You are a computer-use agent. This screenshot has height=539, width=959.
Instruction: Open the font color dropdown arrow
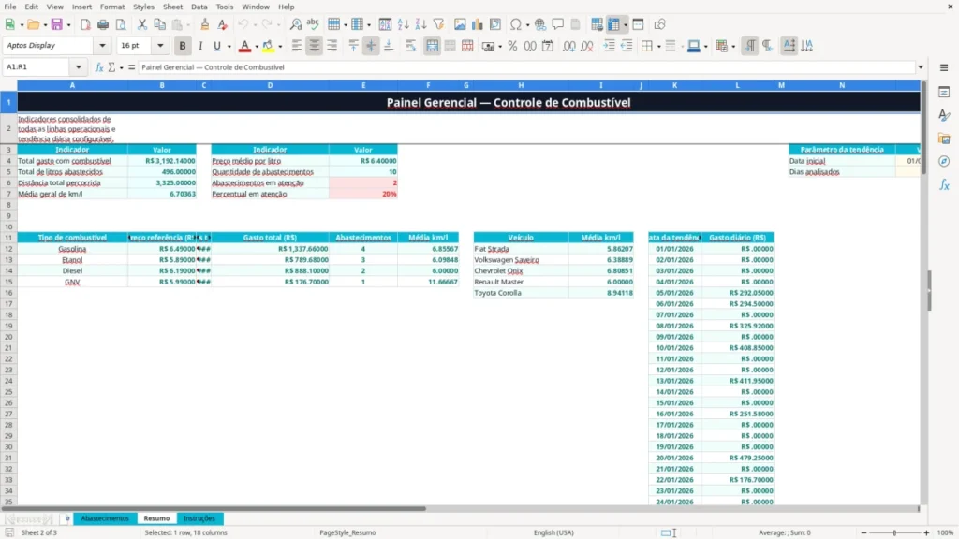[x=257, y=47]
